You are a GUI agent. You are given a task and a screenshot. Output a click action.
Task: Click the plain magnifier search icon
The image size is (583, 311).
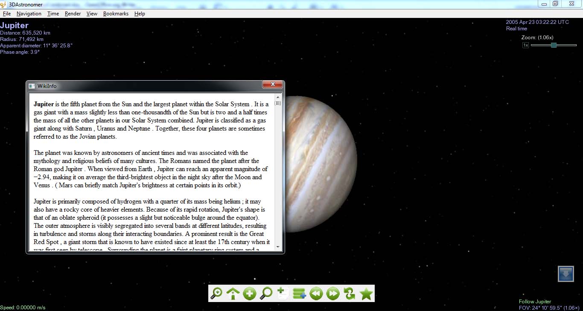tap(266, 294)
